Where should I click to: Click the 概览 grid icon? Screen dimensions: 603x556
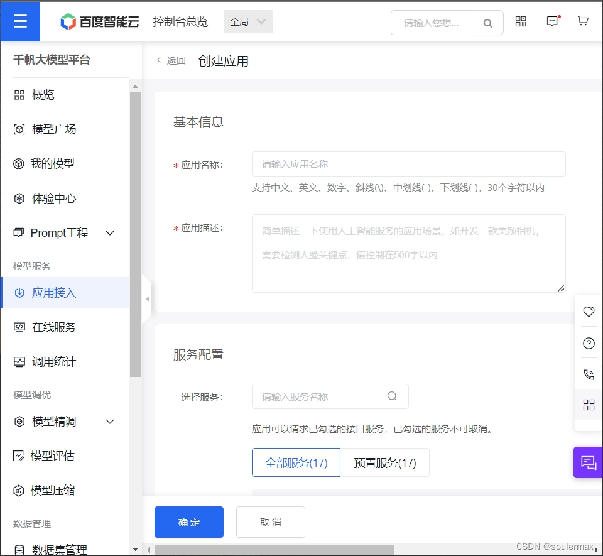coord(19,95)
